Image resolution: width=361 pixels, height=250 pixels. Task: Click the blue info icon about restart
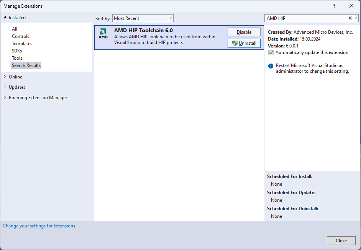271,66
